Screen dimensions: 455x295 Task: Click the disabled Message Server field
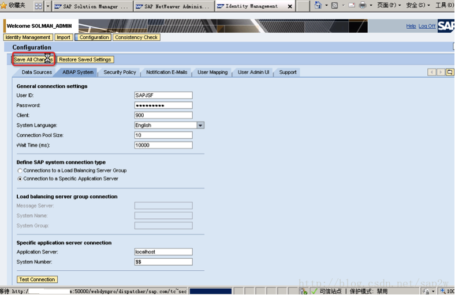[163, 206]
